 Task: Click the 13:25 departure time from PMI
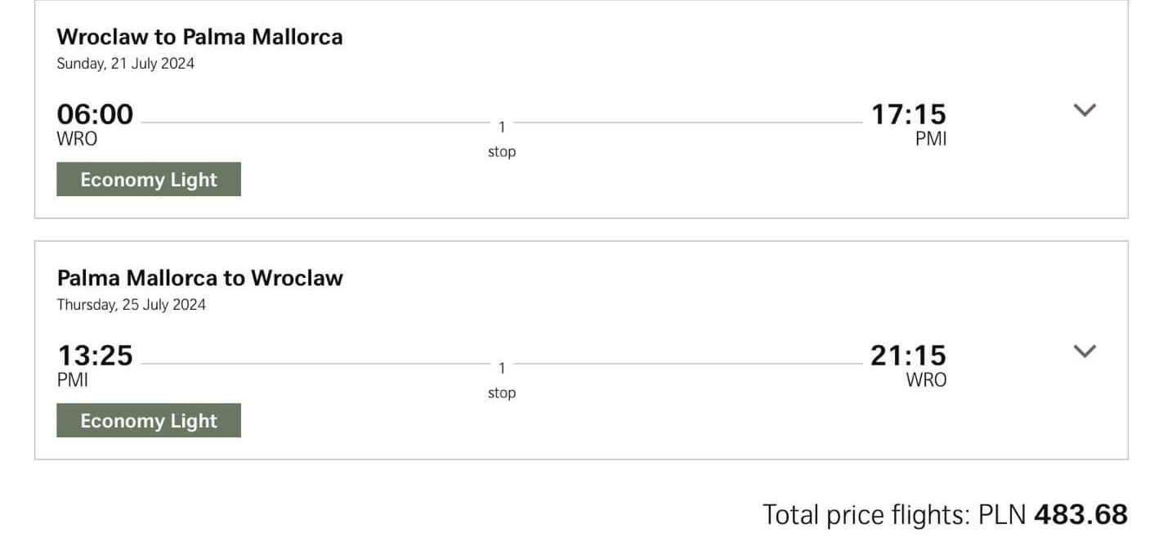95,355
